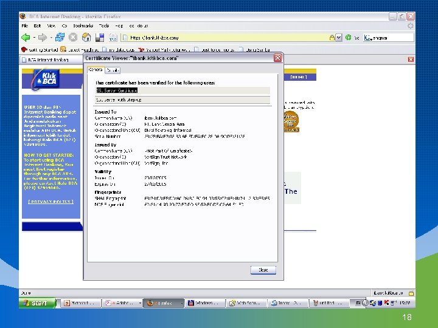The height and width of the screenshot is (328, 438).
Task: Click the PRIVACY POLICY link on the page
Action: [51, 202]
